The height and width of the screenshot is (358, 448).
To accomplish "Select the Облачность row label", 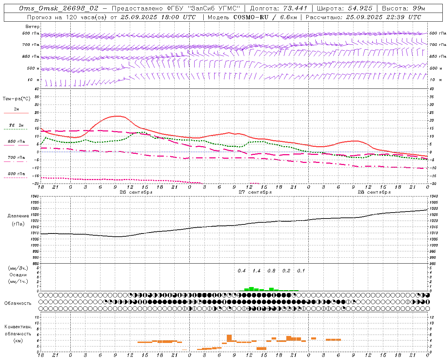I will pos(18,303).
